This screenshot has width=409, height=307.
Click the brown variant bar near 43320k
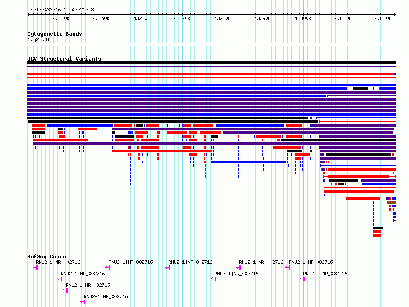[392, 202]
